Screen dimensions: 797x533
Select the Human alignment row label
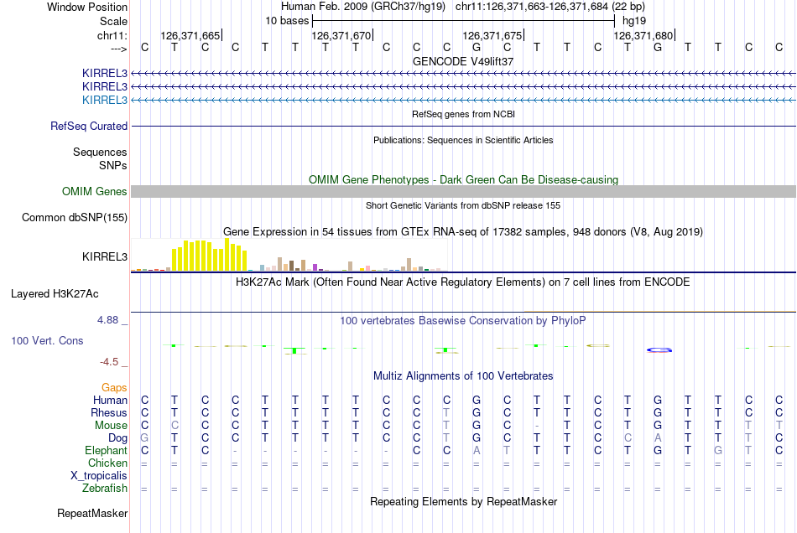click(x=110, y=401)
